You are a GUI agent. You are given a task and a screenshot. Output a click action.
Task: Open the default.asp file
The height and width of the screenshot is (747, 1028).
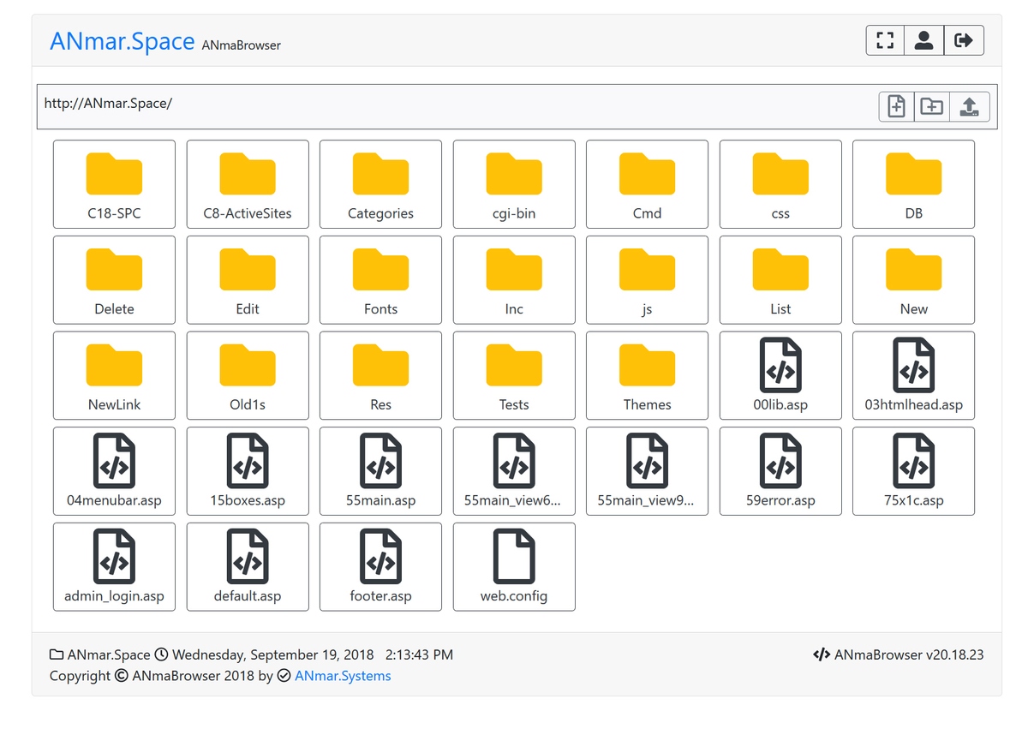pyautogui.click(x=248, y=566)
